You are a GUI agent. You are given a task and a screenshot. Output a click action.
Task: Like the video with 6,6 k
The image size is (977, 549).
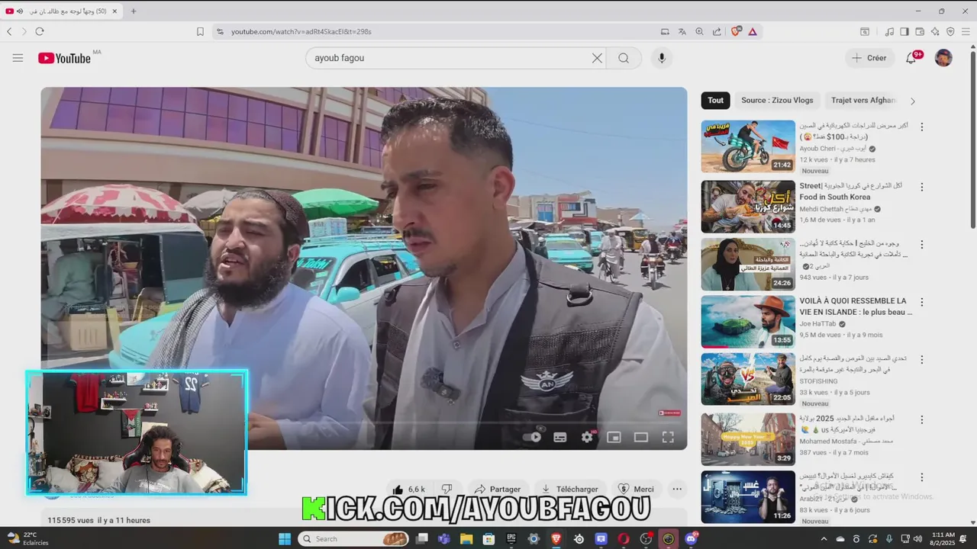point(409,490)
